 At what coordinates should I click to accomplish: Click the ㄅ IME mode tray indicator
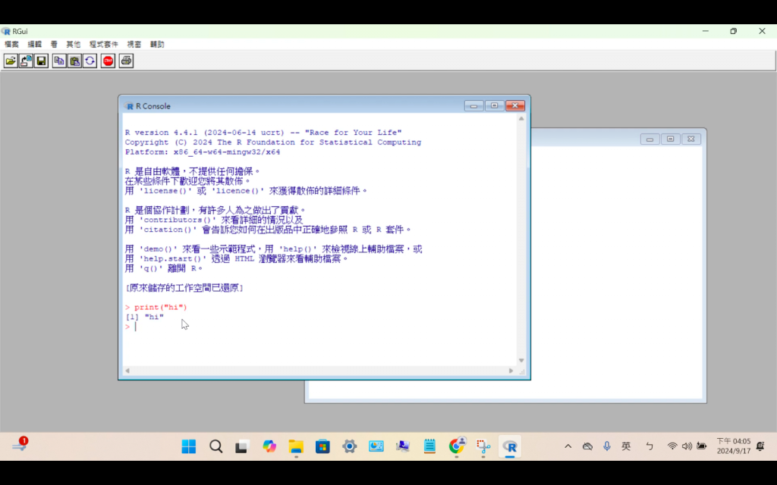(x=650, y=446)
